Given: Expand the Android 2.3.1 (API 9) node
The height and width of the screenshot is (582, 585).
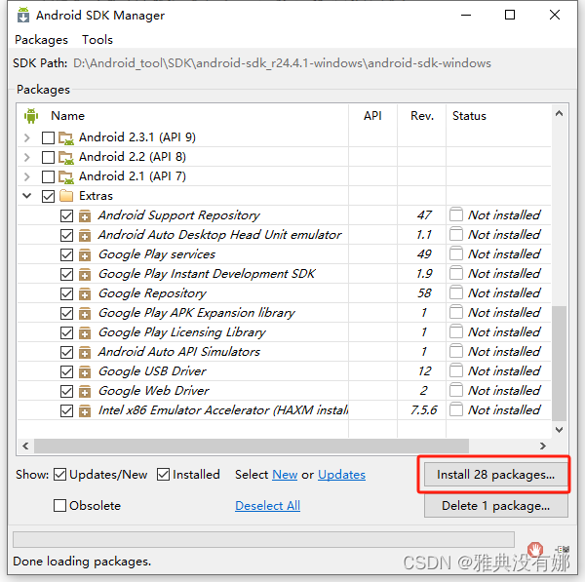Looking at the screenshot, I should pyautogui.click(x=27, y=138).
